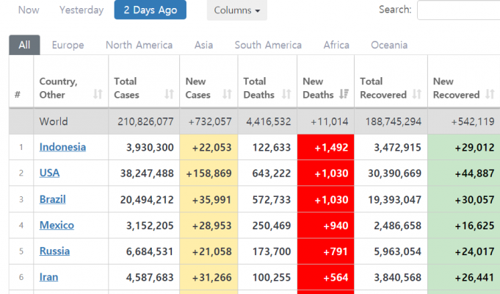The image size is (500, 294).
Task: Show the South America tab
Action: tap(268, 45)
